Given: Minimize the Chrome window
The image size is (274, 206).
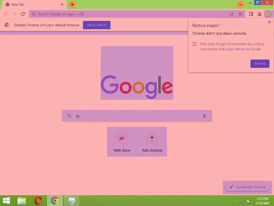Looking at the screenshot, I should (250, 3).
